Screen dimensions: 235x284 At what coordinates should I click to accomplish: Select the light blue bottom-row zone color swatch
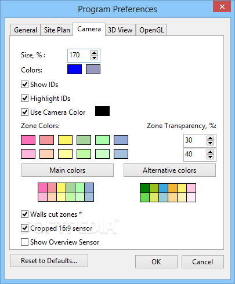click(121, 154)
